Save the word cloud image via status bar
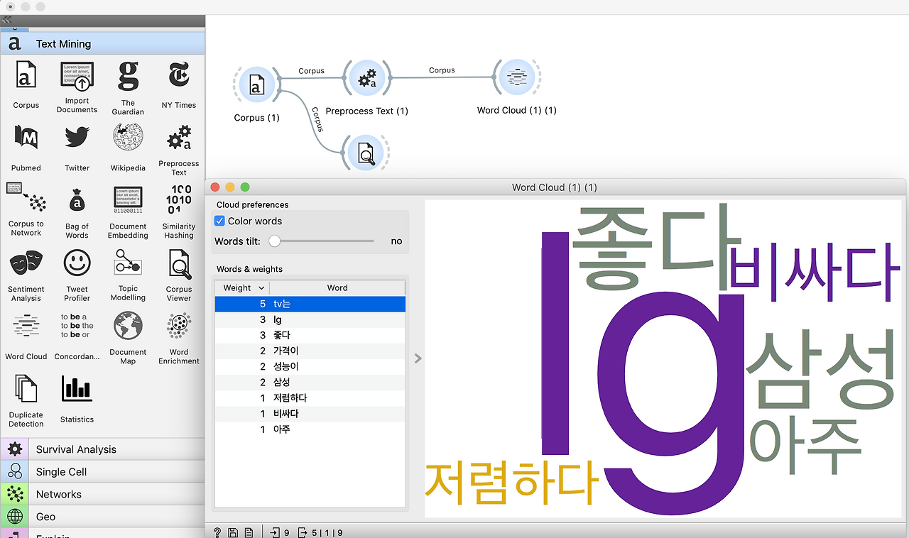The image size is (909, 538). (x=233, y=532)
